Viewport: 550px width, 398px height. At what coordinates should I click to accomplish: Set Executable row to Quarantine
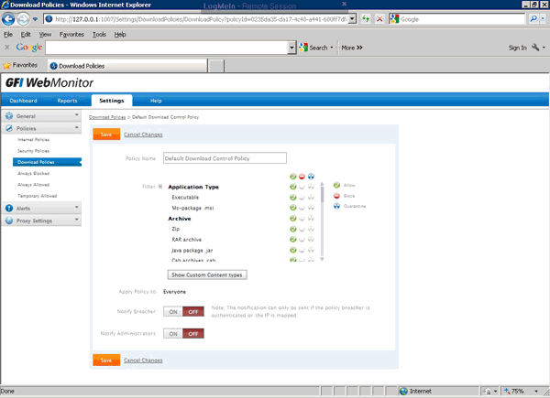[311, 198]
